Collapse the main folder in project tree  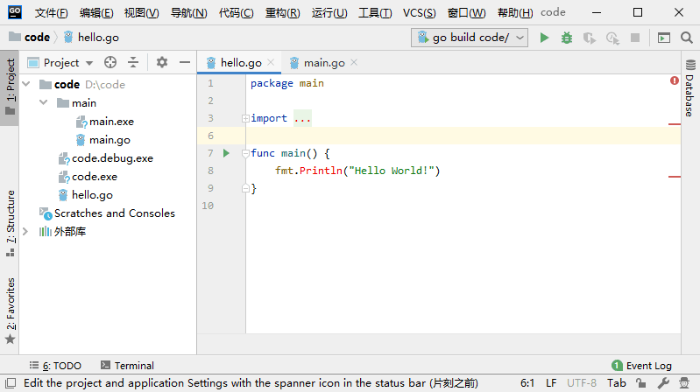click(43, 102)
